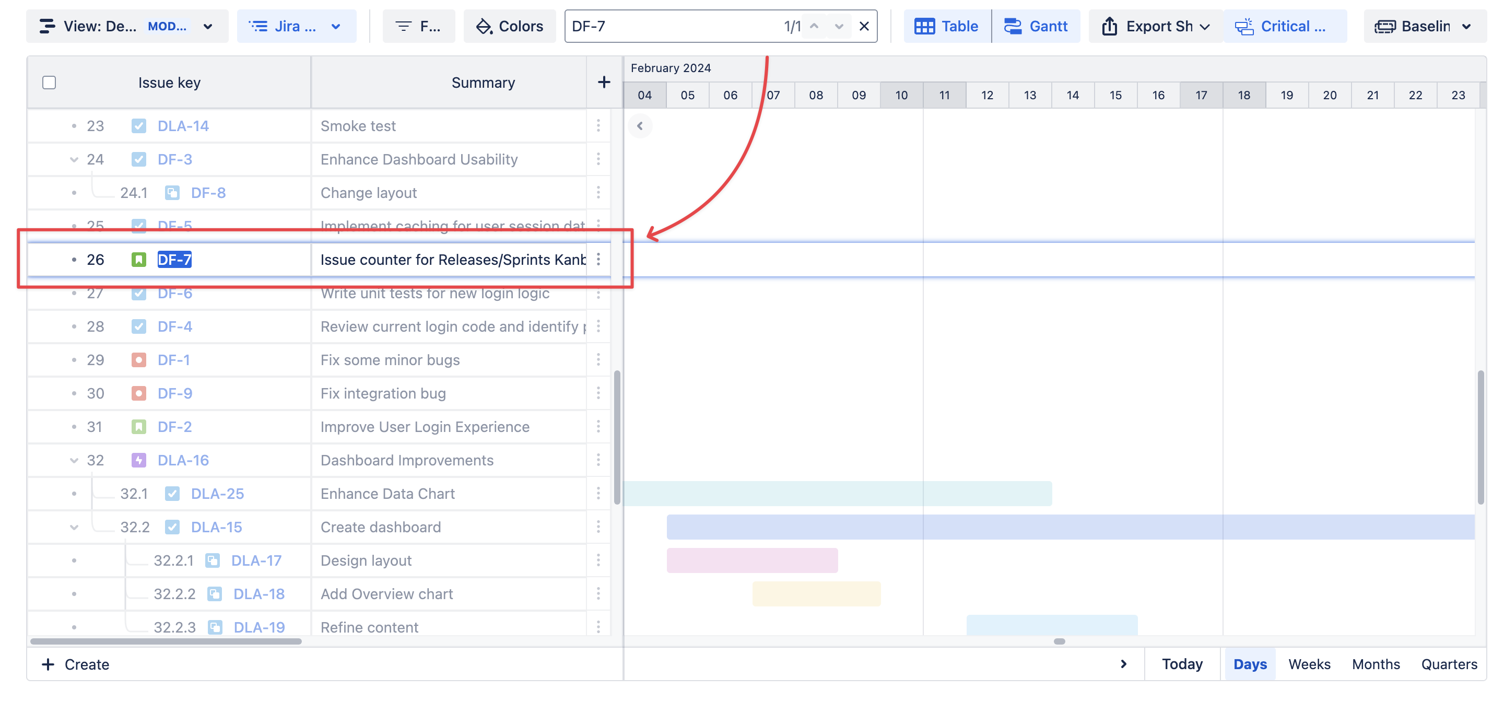Click the plus icon to add a column

604,83
